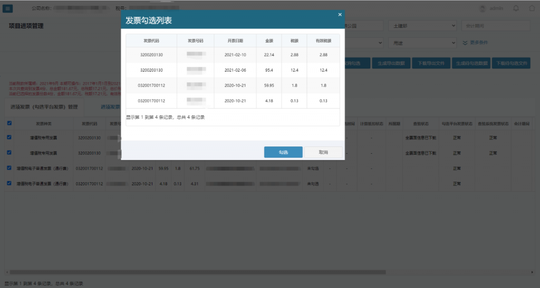The height and width of the screenshot is (288, 540).
Task: Click 开票日期 column header in dialog
Action: 235,41
